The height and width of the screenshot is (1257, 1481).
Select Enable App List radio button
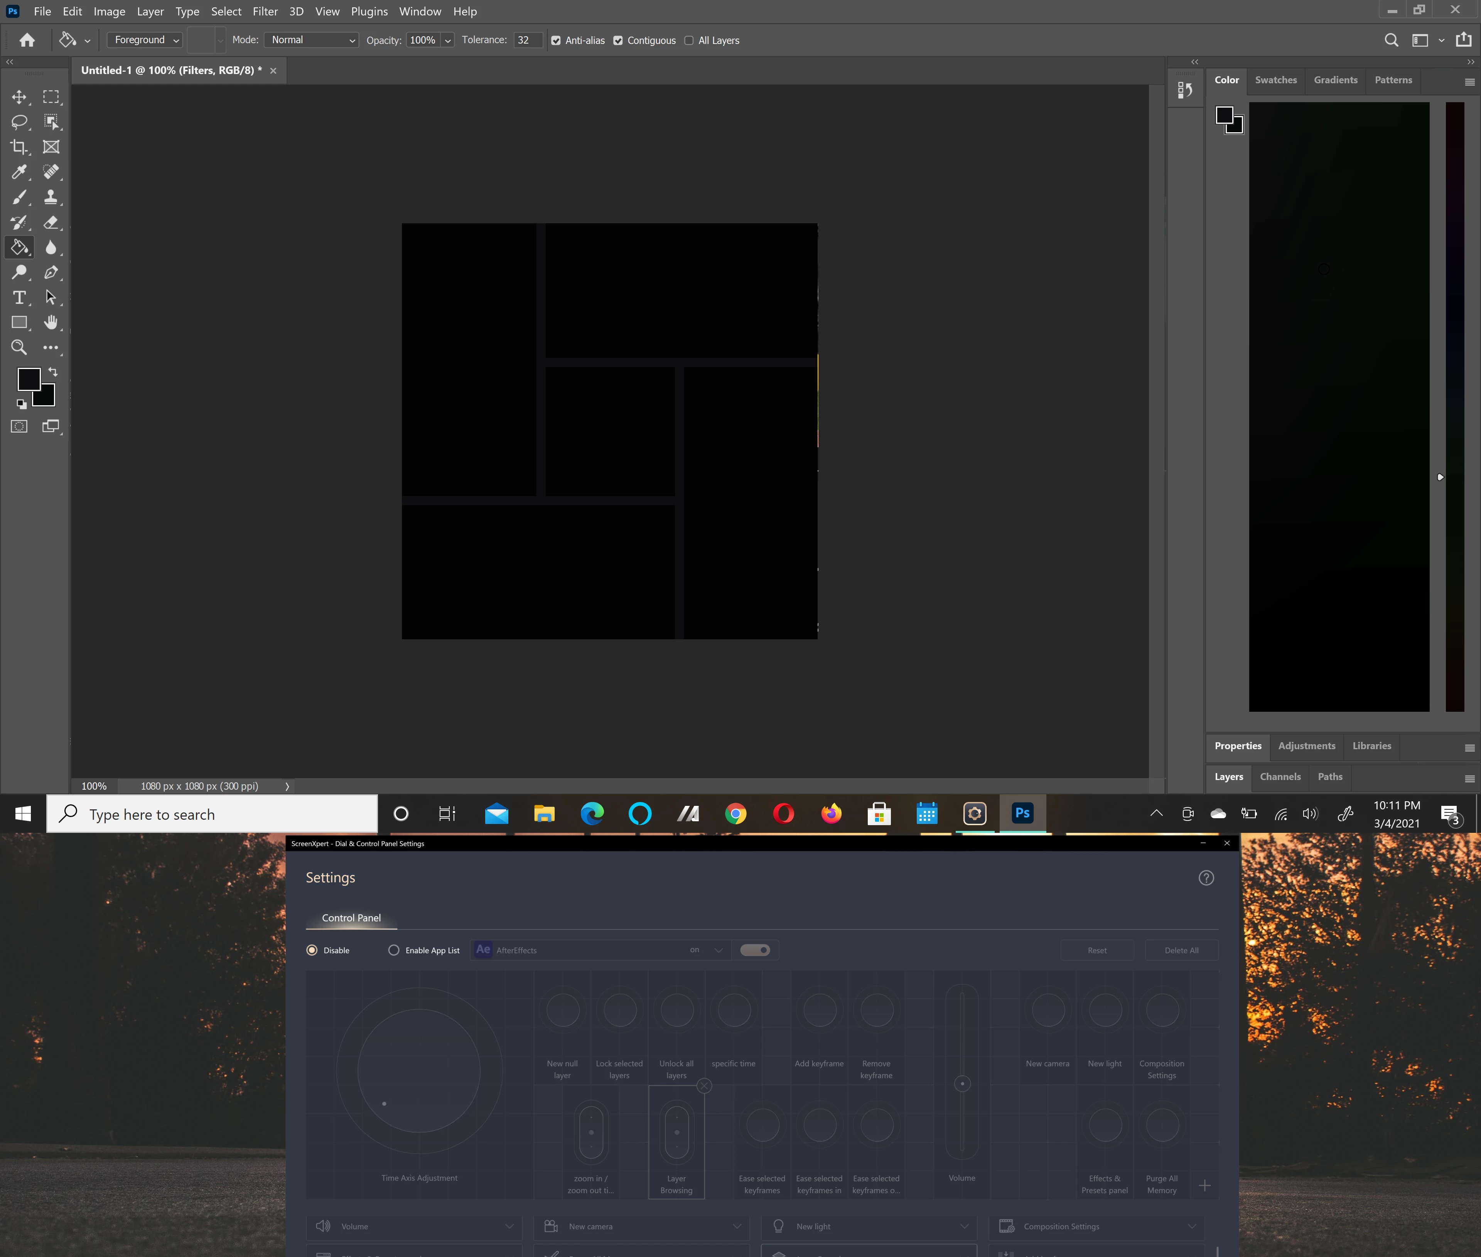pos(393,950)
